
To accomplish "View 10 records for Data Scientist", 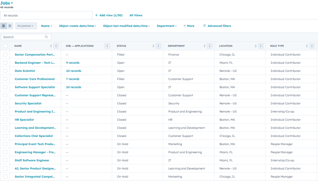I will [74, 71].
